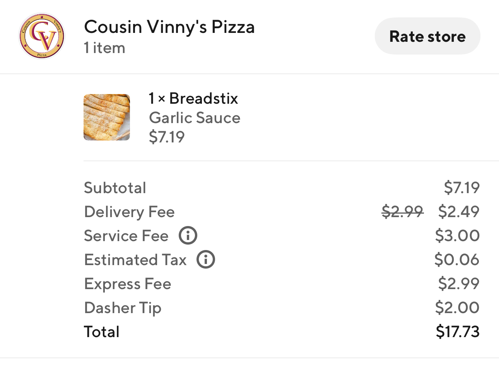The height and width of the screenshot is (370, 499).
Task: Click the Breadstix item price under Garlic Sauce
Action: (167, 137)
